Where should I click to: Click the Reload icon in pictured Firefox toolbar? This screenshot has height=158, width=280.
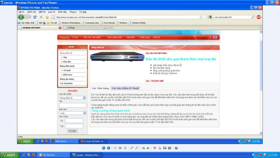(35, 17)
